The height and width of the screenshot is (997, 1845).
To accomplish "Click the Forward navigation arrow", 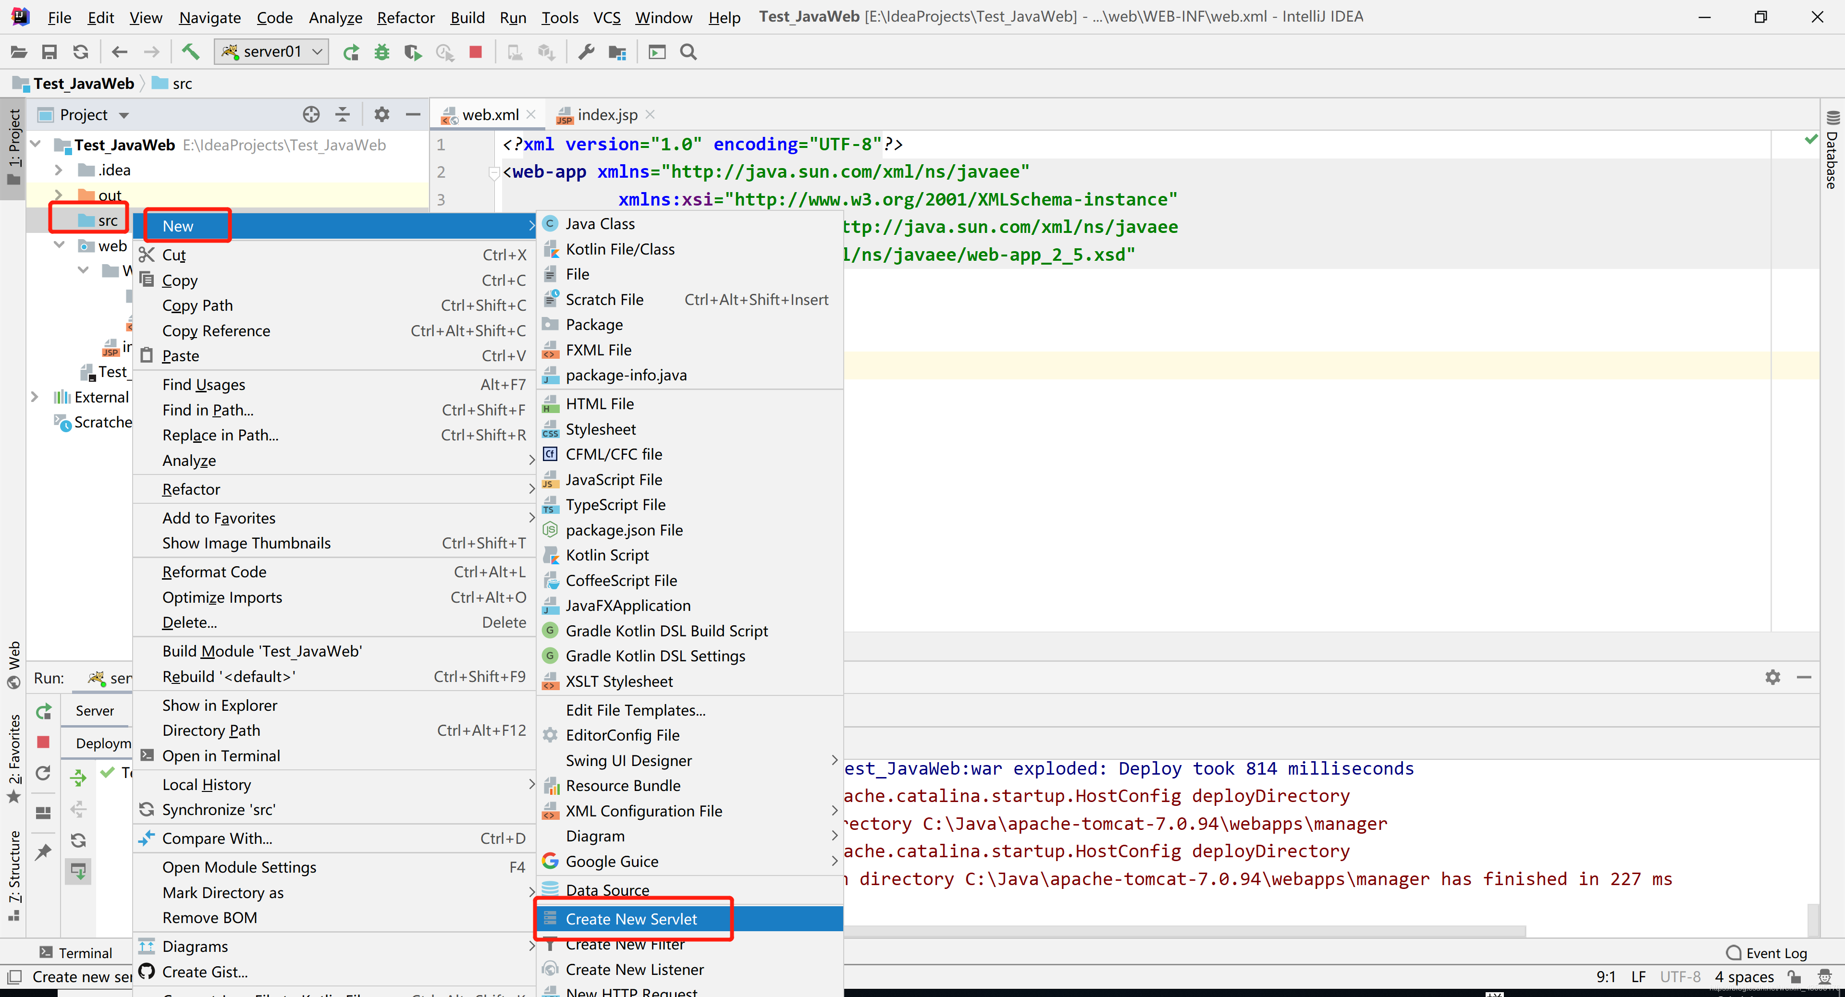I will tap(151, 51).
